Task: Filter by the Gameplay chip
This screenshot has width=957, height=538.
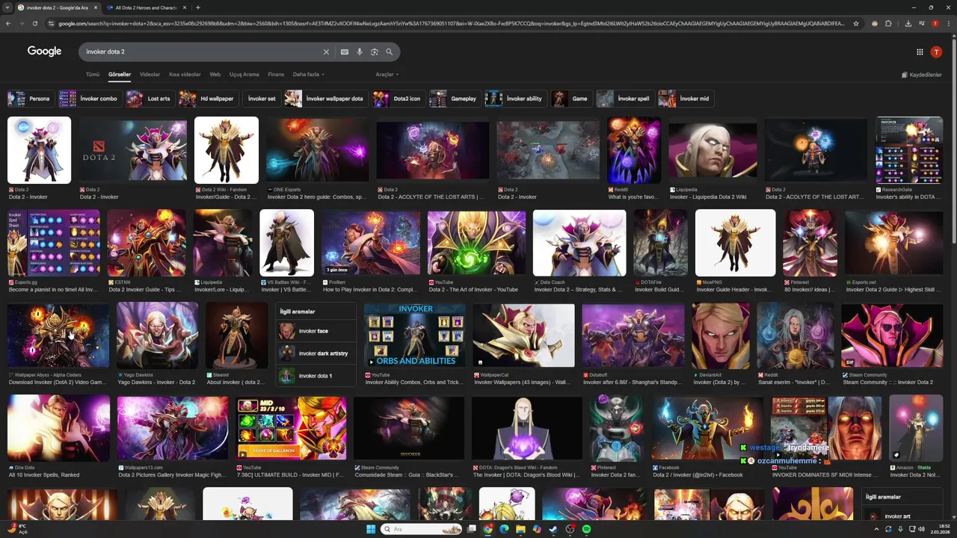Action: tap(455, 99)
